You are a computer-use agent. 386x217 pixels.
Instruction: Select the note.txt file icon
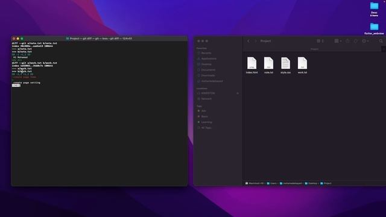pos(268,63)
